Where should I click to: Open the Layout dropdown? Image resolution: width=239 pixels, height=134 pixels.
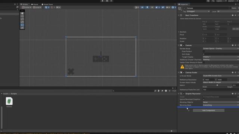pos(233,1)
